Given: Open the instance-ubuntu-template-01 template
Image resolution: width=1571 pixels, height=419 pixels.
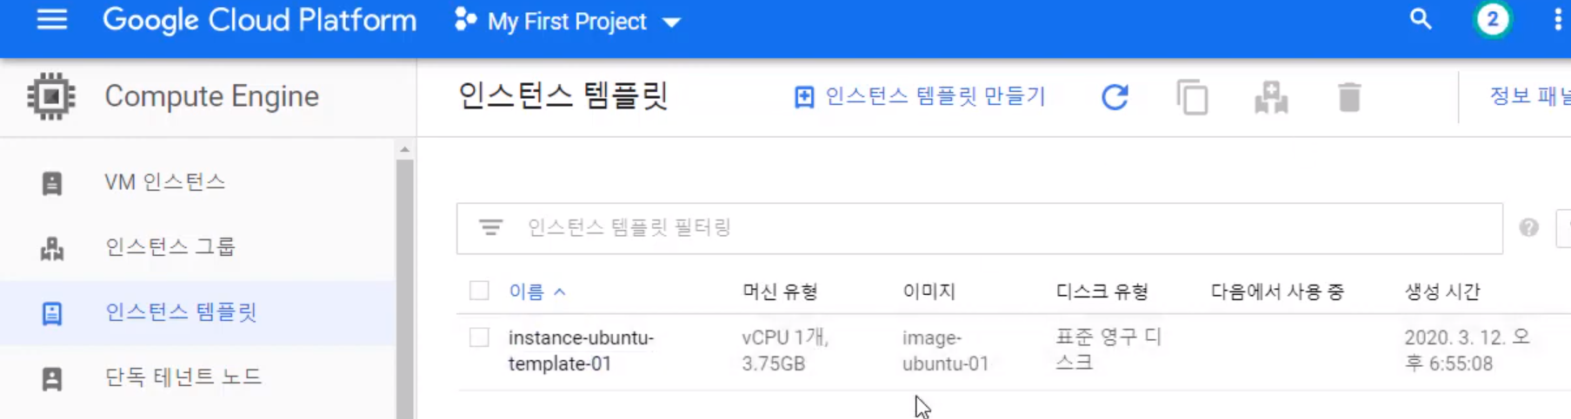Looking at the screenshot, I should point(581,350).
